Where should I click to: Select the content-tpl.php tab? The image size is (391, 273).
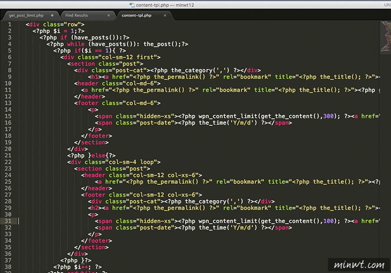[136, 16]
